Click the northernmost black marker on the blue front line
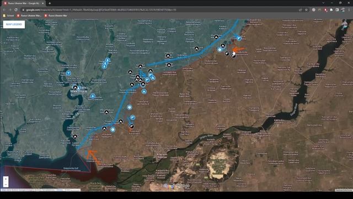Image resolution: width=353 pixels, height=199 pixels. (x=216, y=37)
